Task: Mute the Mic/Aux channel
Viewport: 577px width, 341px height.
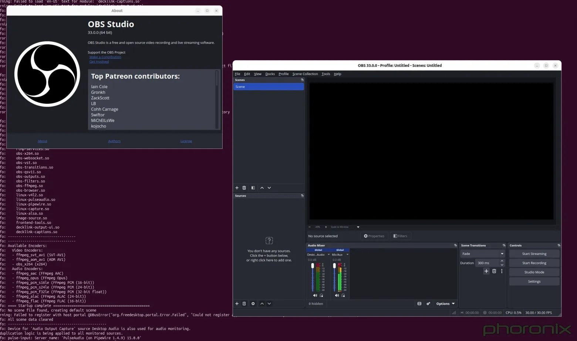Action: pos(337,295)
